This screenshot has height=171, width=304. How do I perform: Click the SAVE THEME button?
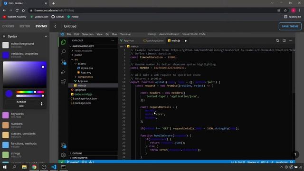click(x=290, y=27)
